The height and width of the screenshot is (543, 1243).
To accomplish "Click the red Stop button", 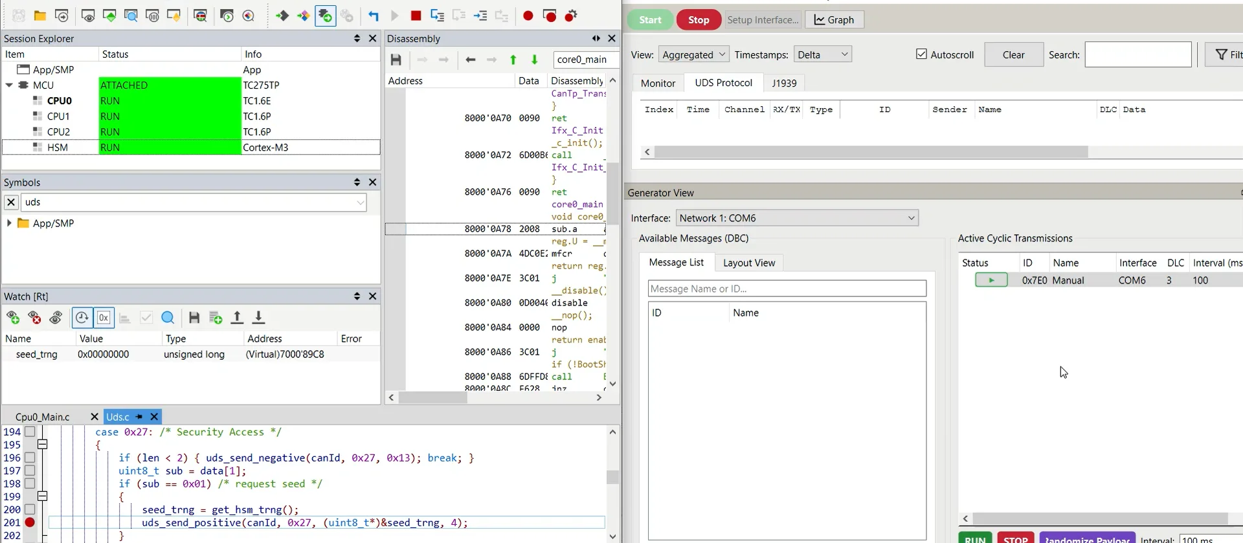I will point(699,20).
